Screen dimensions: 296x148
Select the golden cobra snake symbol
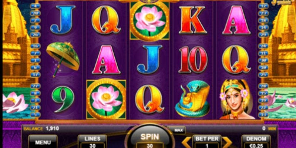tap(192, 98)
